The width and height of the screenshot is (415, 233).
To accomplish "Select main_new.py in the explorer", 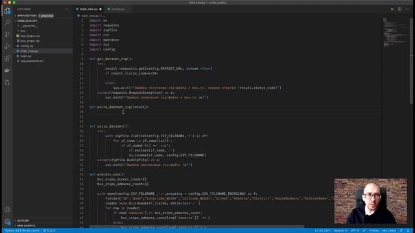I will click(x=29, y=50).
